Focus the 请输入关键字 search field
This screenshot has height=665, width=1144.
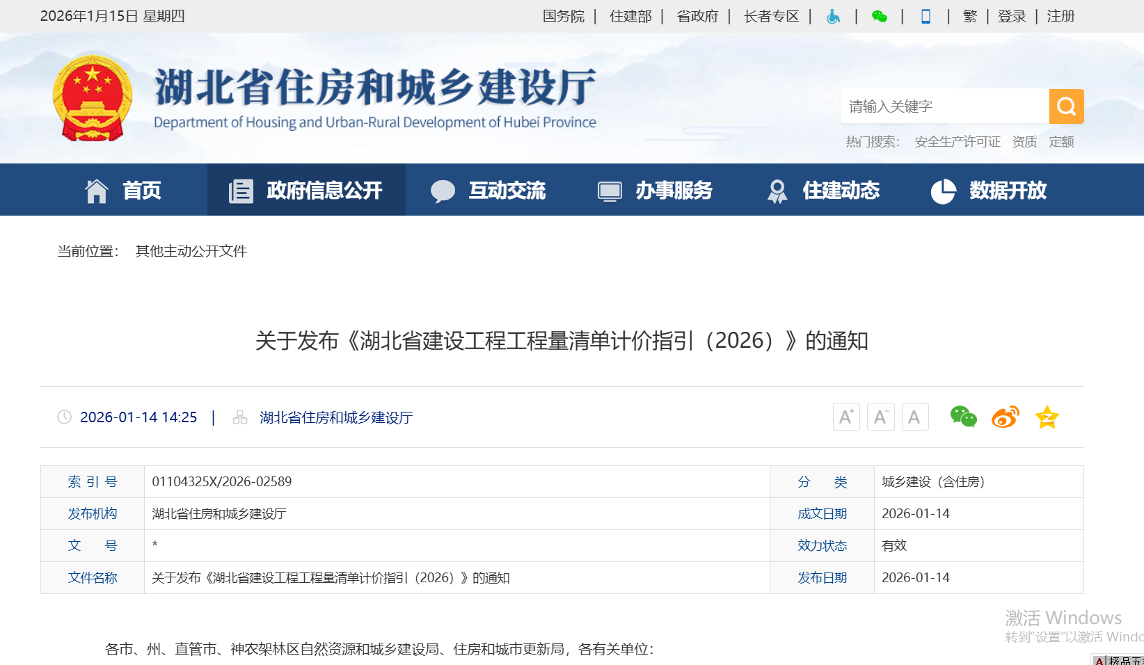(x=944, y=106)
